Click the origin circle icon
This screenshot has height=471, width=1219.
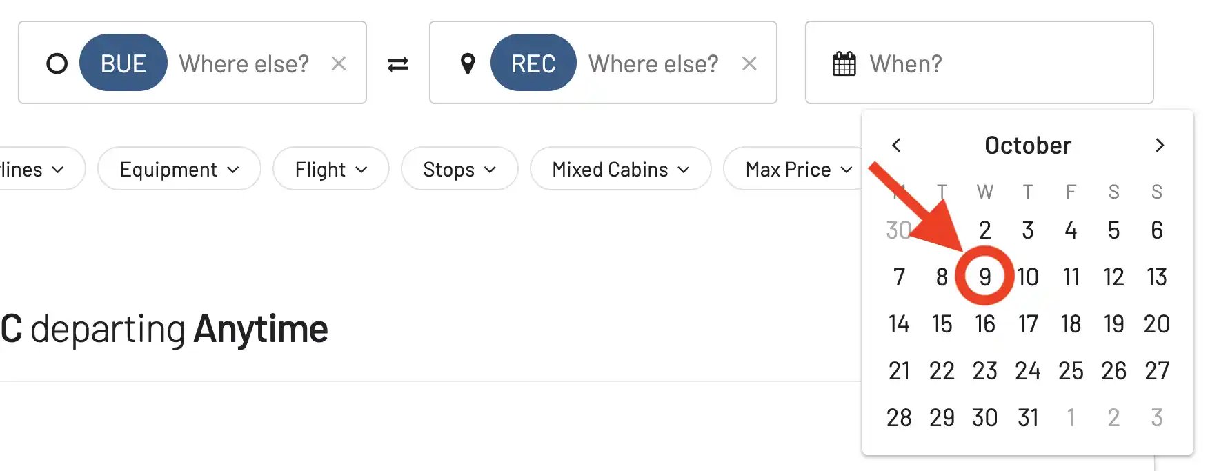[57, 63]
